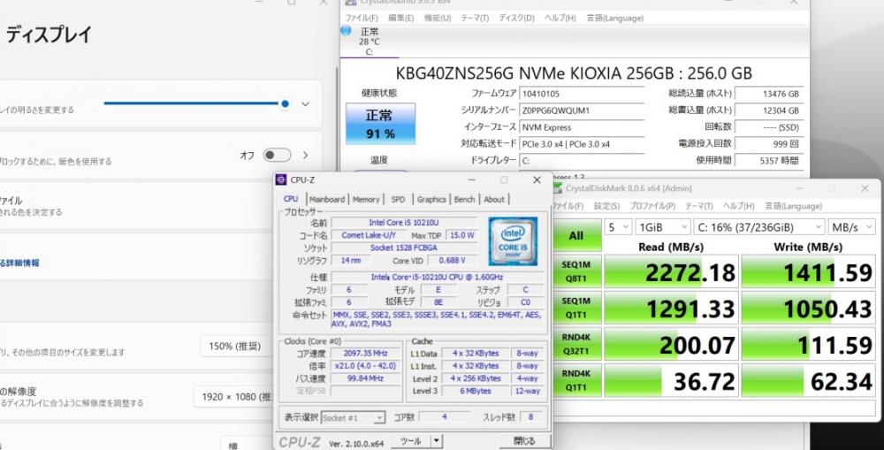Open the ディスク(D) menu in CrystalDiskInfo
The image size is (884, 450).
pos(516,18)
